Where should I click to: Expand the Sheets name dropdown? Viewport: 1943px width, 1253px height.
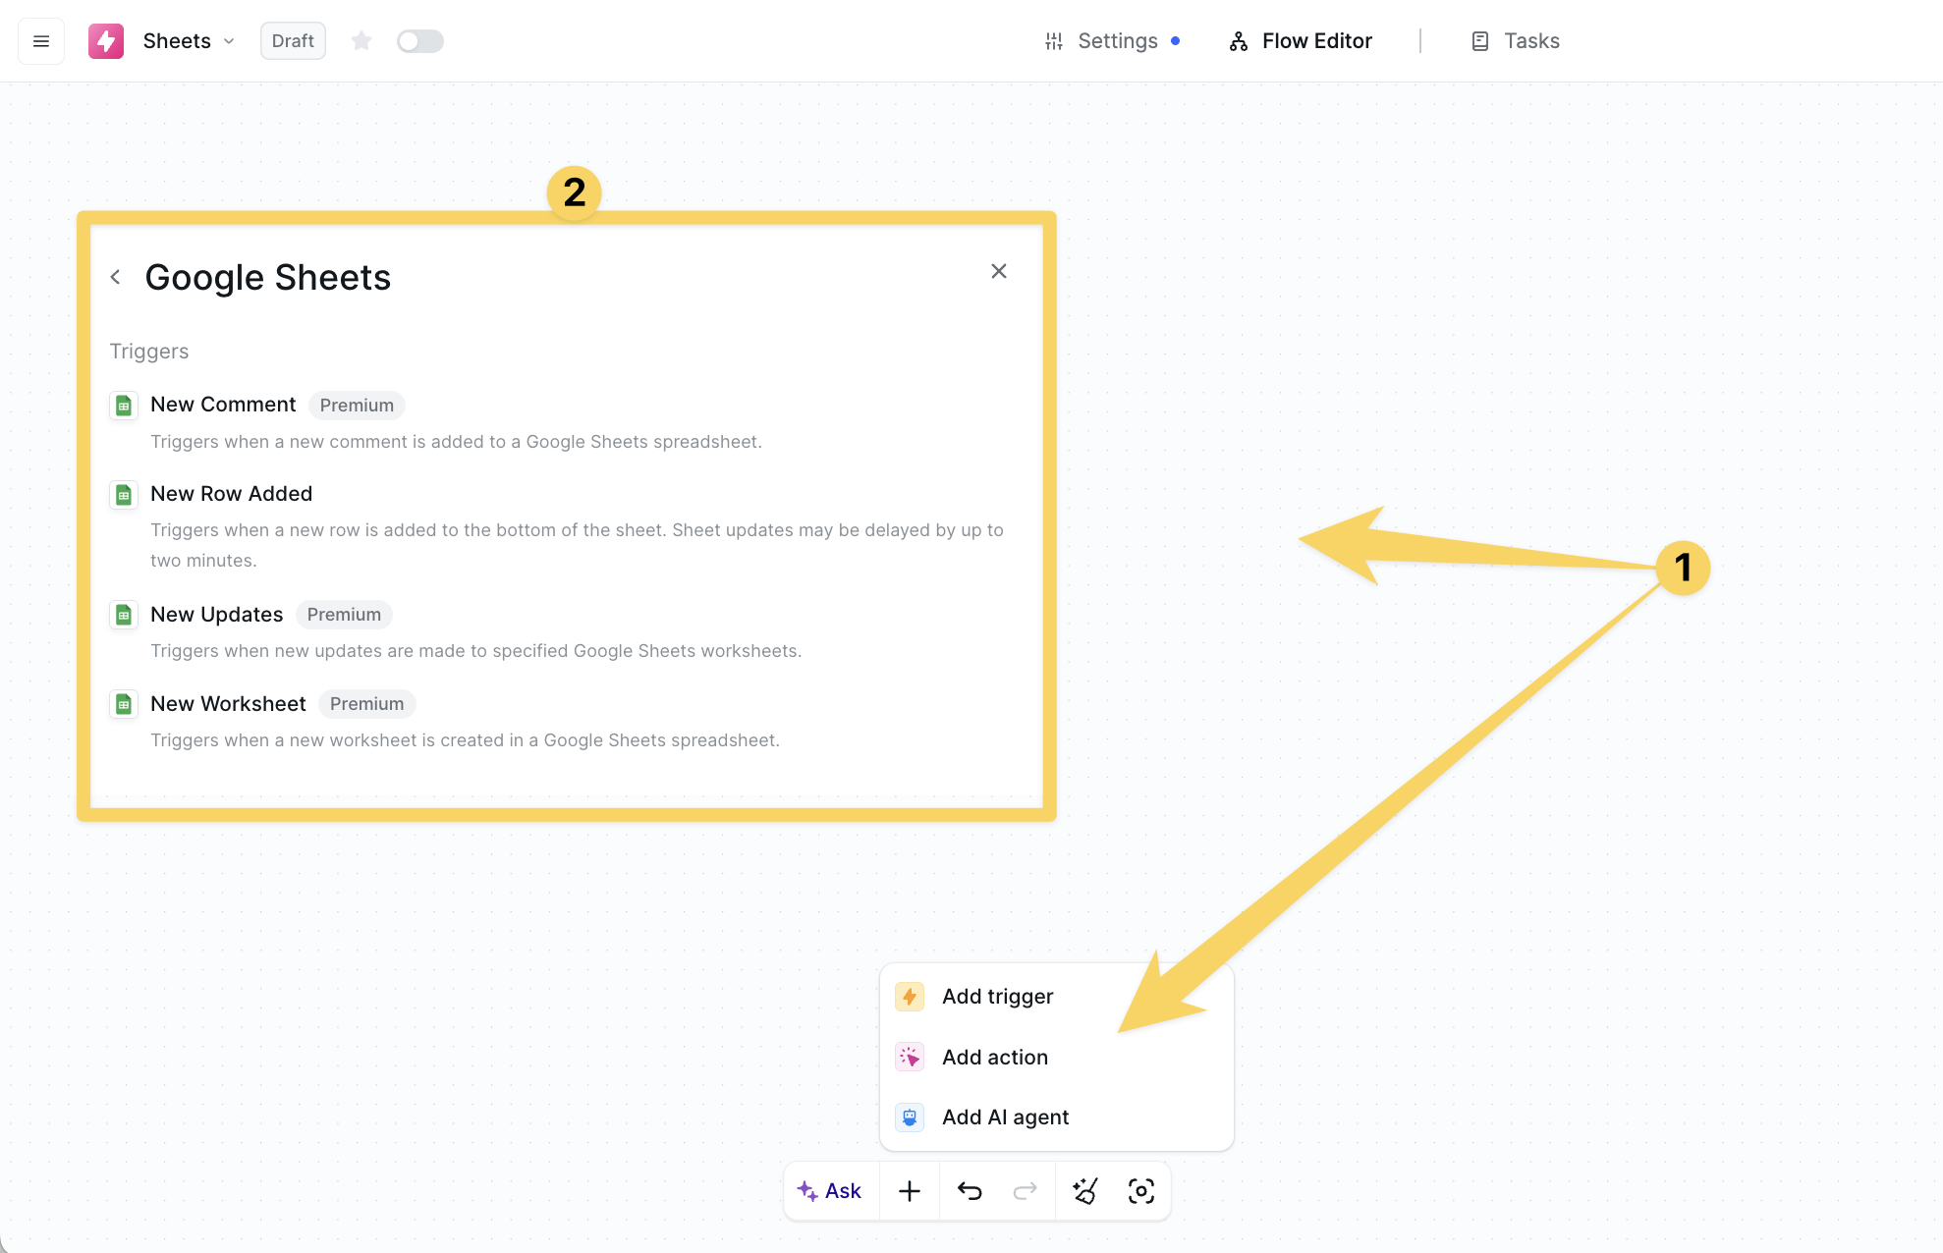coord(229,41)
